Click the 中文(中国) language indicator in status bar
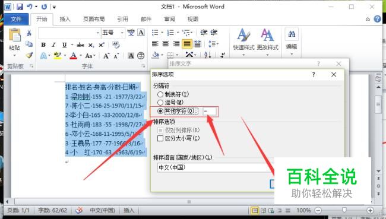Screen dimensions: 386x219 102,211
